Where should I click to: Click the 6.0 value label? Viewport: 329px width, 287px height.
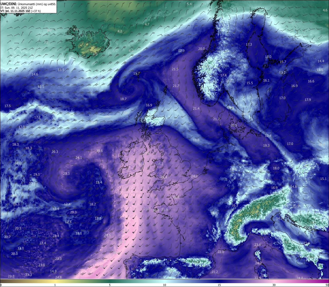pos(131,51)
